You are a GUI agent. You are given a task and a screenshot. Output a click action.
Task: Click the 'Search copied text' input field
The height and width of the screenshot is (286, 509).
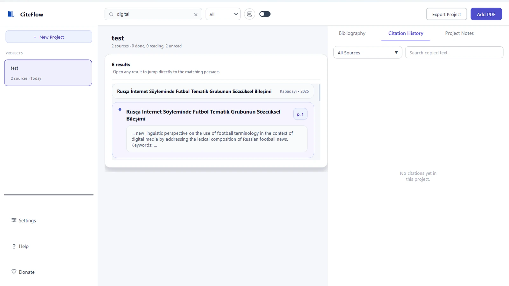coord(454,52)
